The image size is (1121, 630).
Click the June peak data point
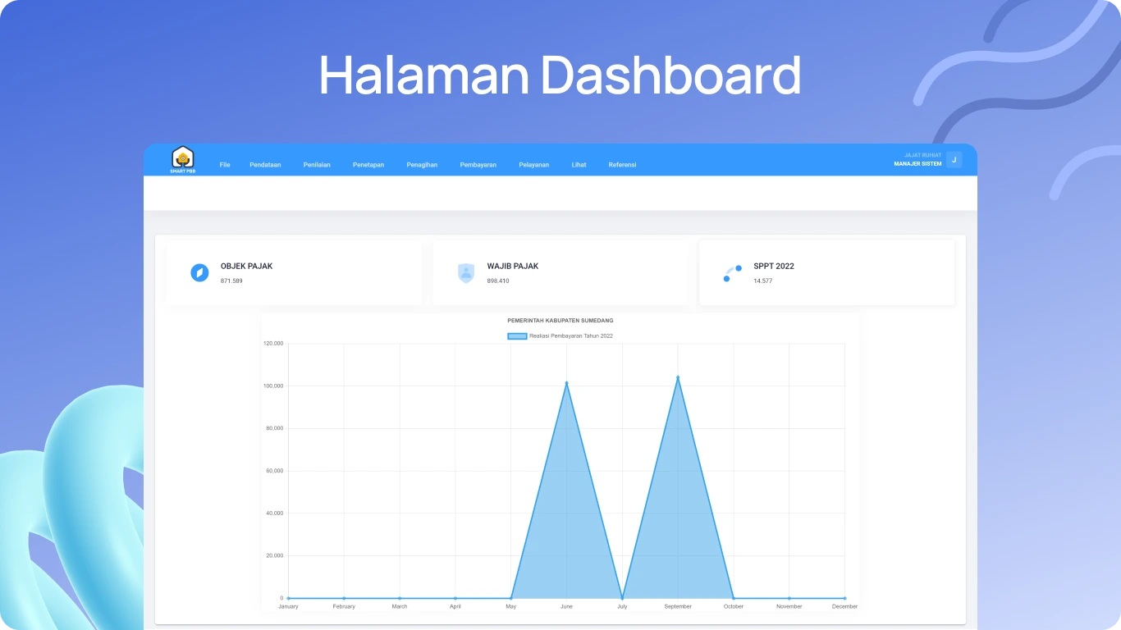click(x=566, y=383)
